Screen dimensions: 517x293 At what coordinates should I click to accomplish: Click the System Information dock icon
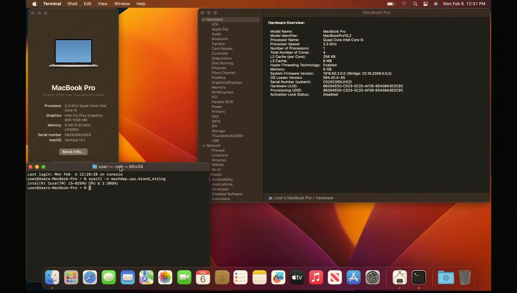[400, 277]
